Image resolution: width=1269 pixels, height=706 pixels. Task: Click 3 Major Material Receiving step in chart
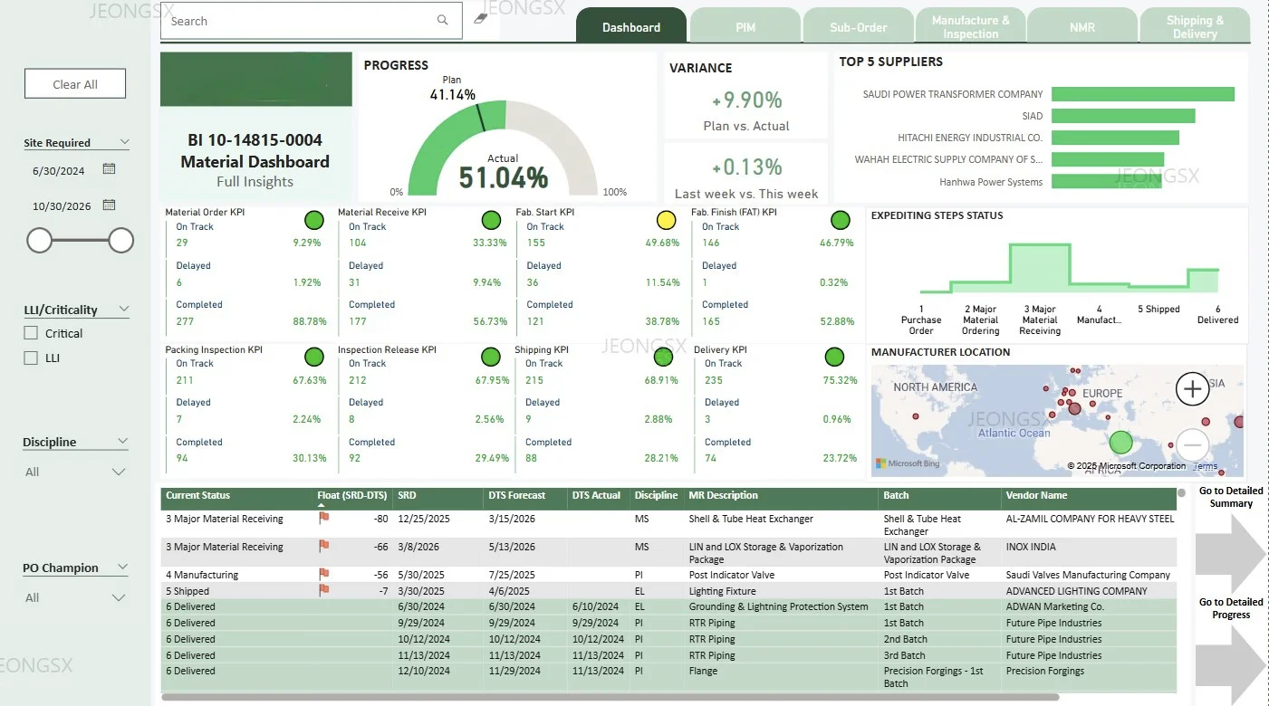point(1040,268)
